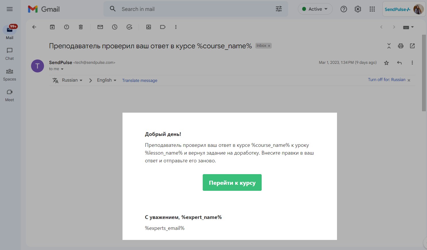
Task: Open the Support help icon
Action: 344,9
